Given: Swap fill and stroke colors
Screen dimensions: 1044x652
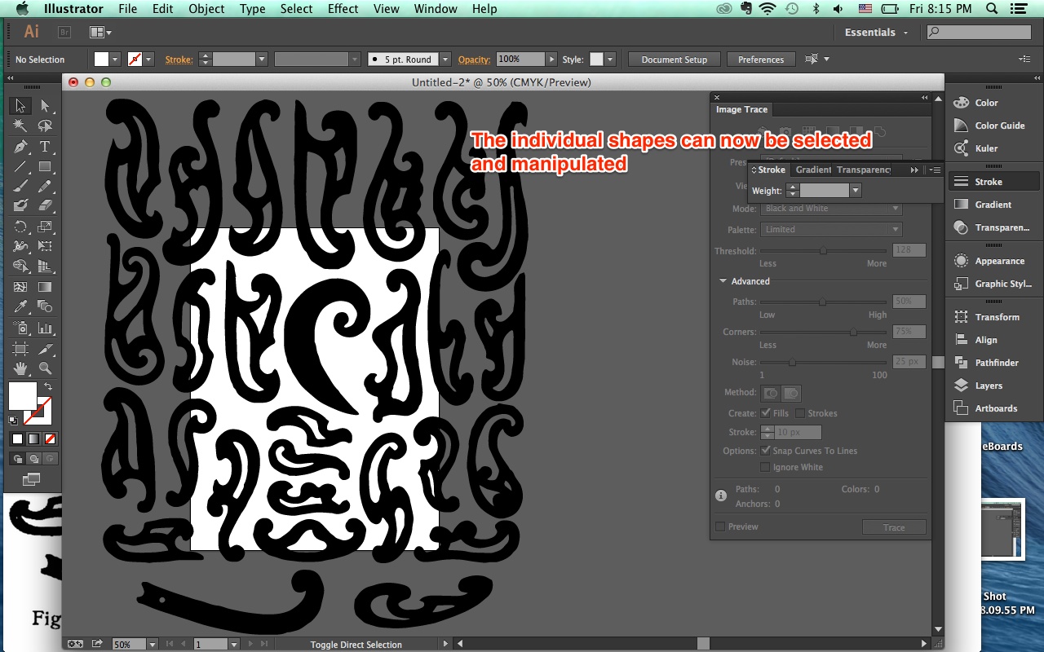Looking at the screenshot, I should click(48, 386).
